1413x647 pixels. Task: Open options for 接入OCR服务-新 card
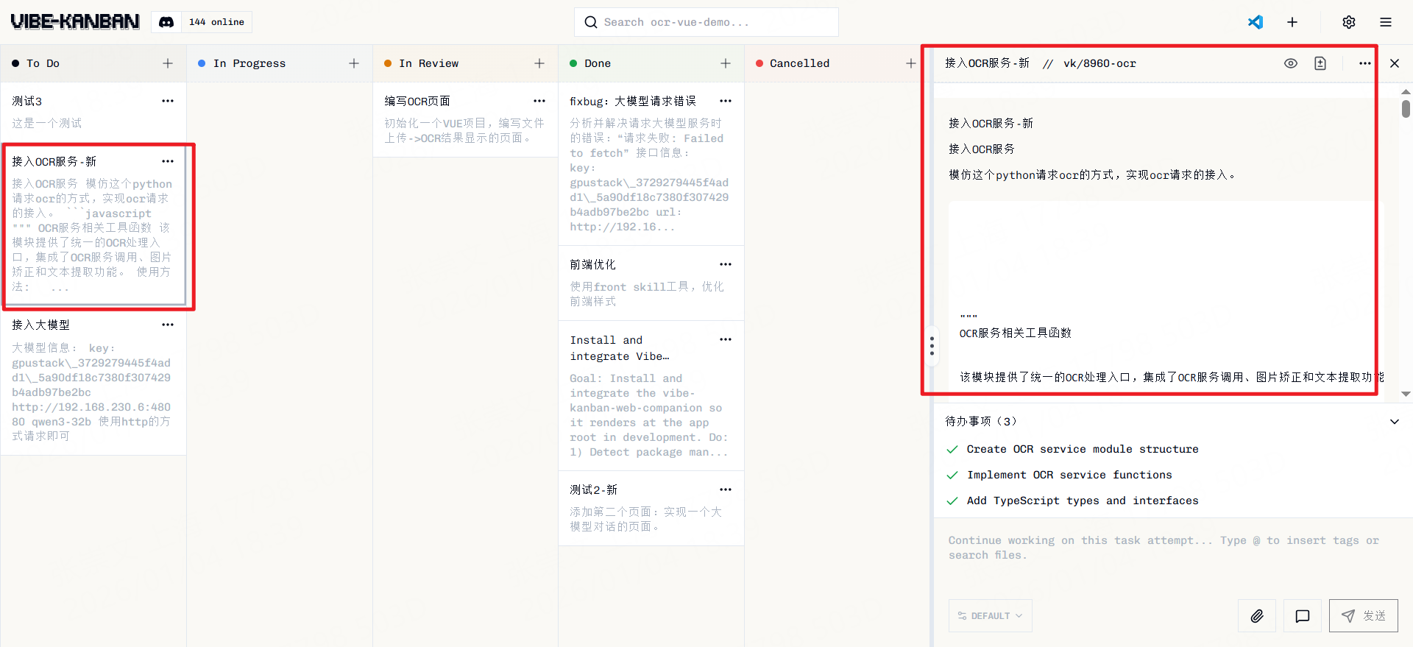(168, 161)
